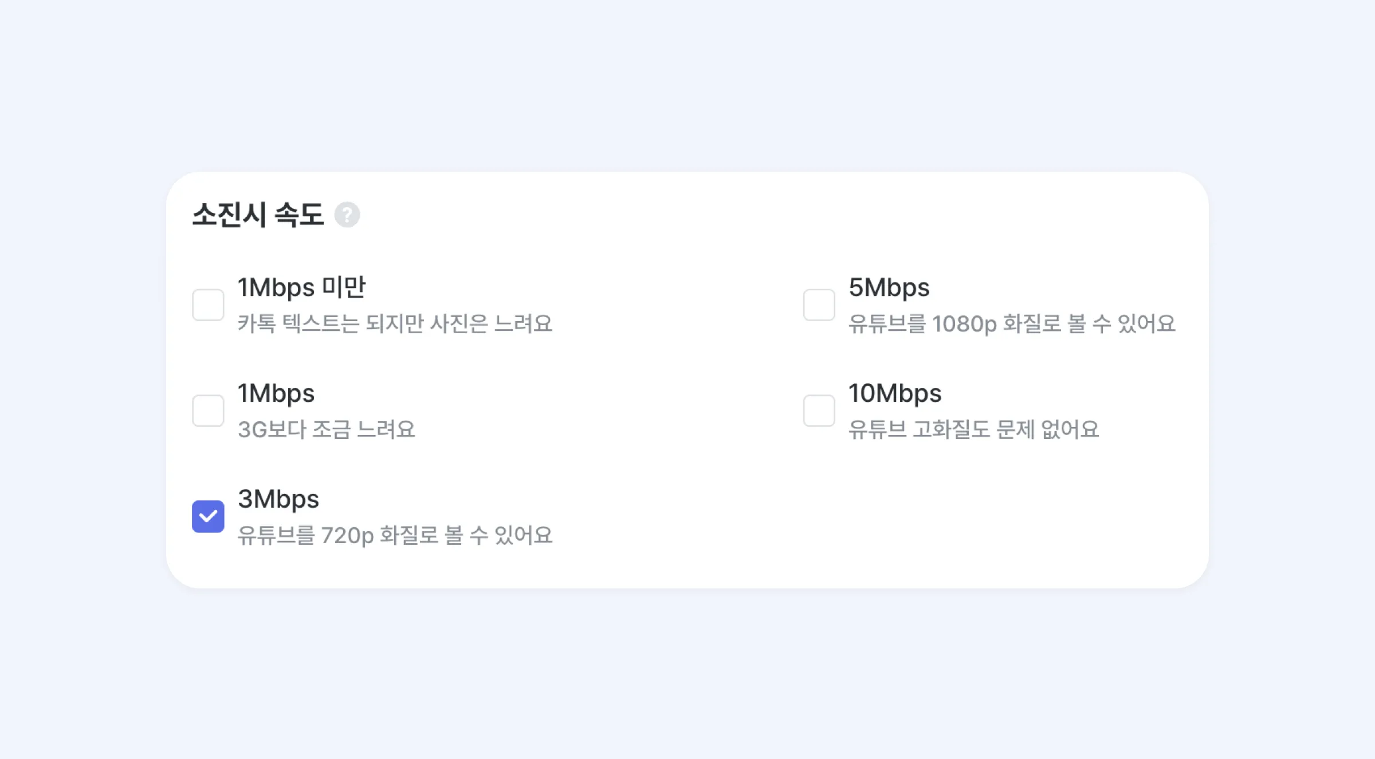Enable the 10Mbps speed option
Image resolution: width=1375 pixels, height=759 pixels.
[x=819, y=410]
